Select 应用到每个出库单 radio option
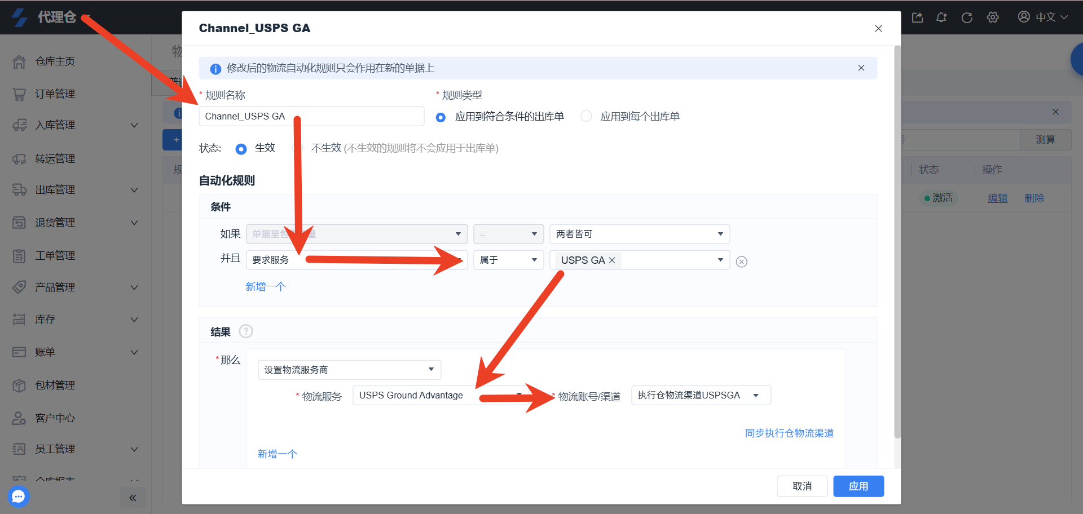The width and height of the screenshot is (1083, 514). [x=587, y=116]
